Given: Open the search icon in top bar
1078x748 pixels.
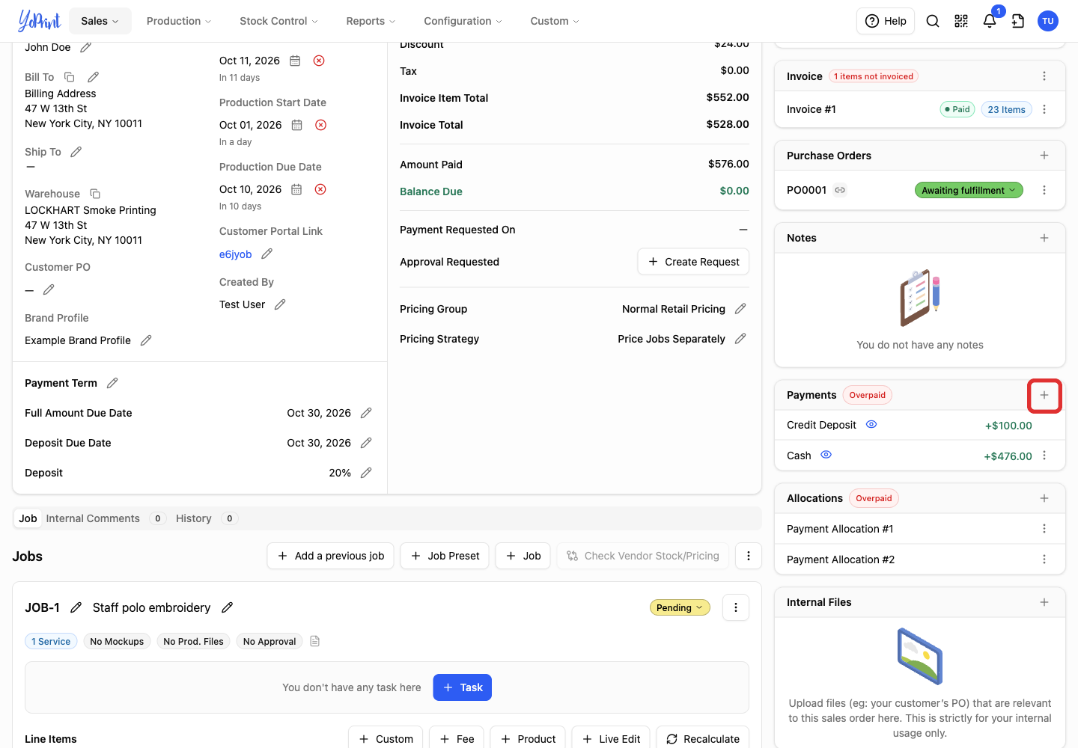Looking at the screenshot, I should pyautogui.click(x=933, y=21).
